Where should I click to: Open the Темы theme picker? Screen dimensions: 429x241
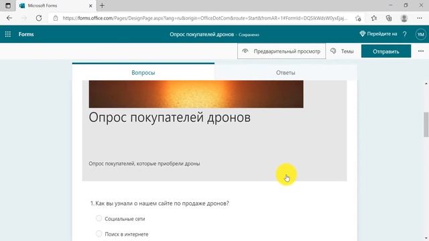(x=343, y=51)
